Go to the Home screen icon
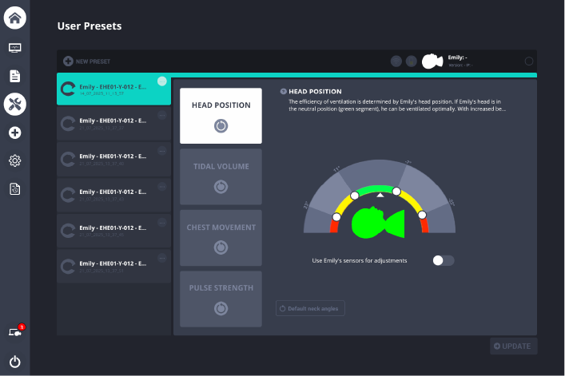This screenshot has height=376, width=565. point(14,18)
